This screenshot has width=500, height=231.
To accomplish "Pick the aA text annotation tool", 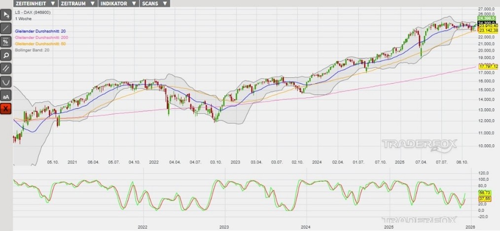I will click(x=6, y=95).
